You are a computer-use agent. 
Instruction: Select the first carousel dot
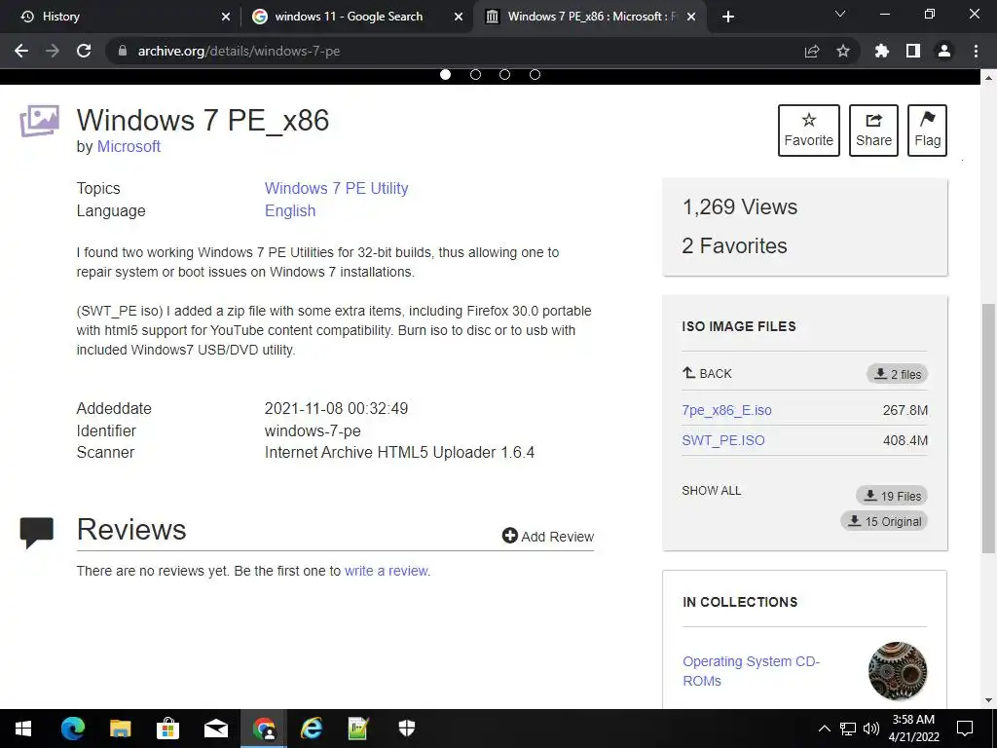coord(446,74)
